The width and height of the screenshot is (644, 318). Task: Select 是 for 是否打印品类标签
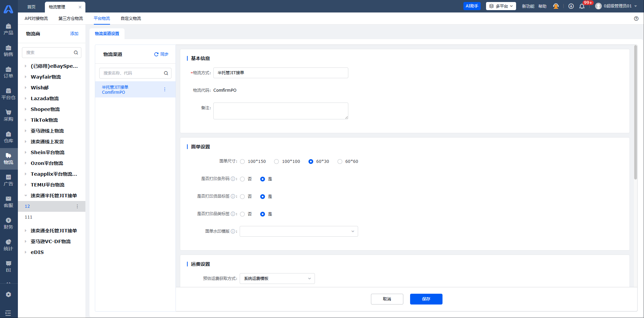pos(263,214)
